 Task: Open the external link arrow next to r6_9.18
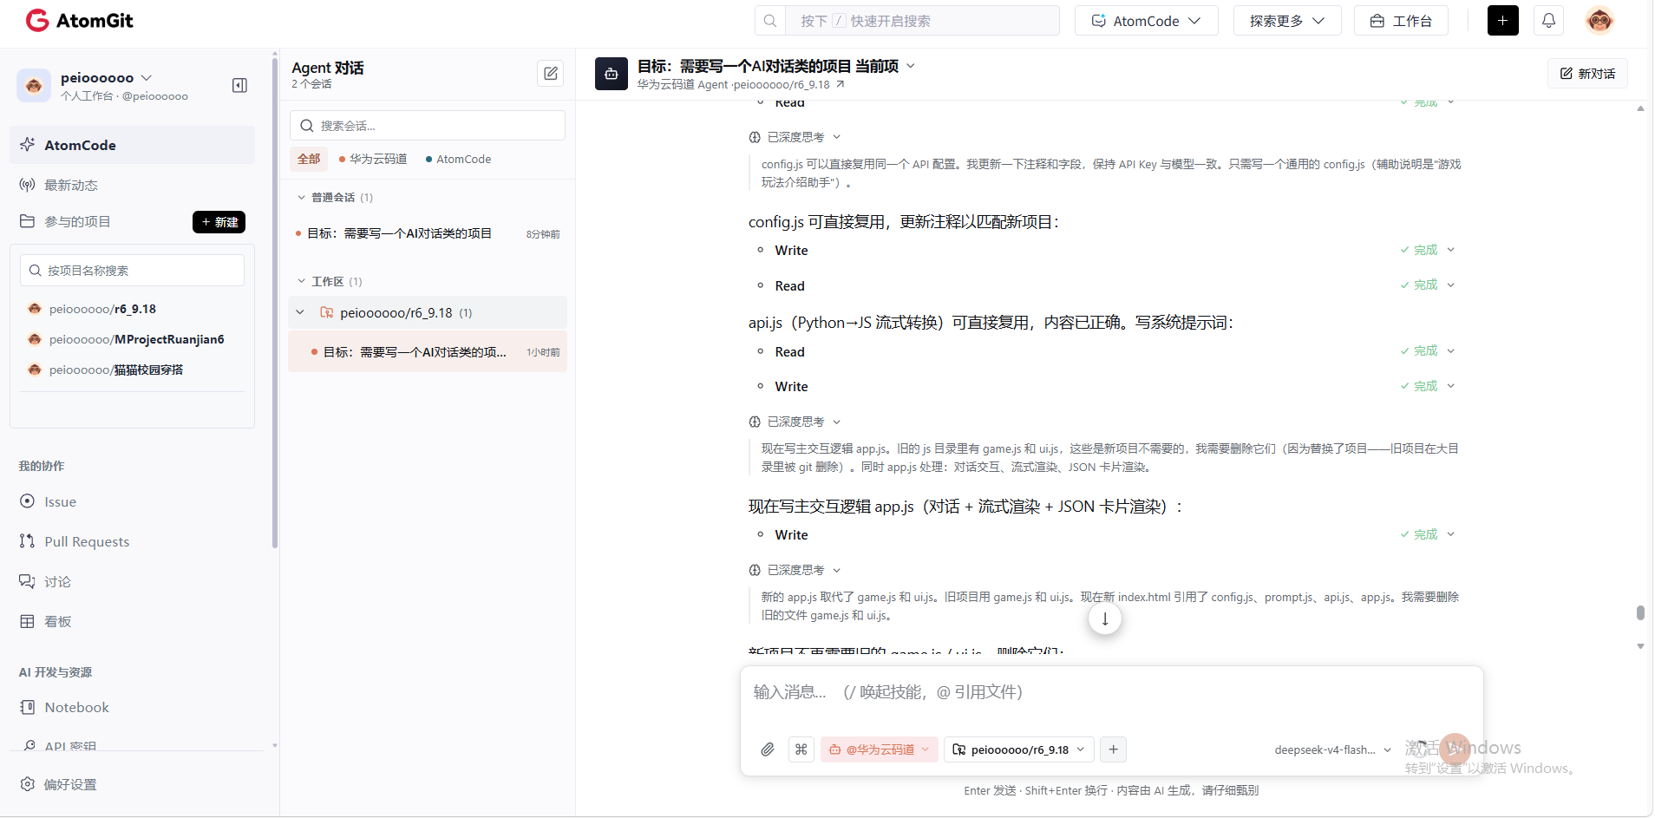point(840,84)
